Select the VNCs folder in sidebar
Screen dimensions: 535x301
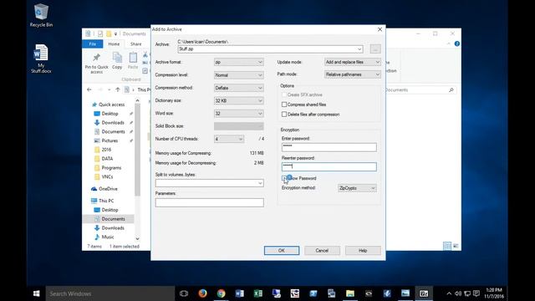107,176
